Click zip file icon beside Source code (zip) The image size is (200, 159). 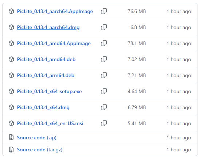pos(11,137)
